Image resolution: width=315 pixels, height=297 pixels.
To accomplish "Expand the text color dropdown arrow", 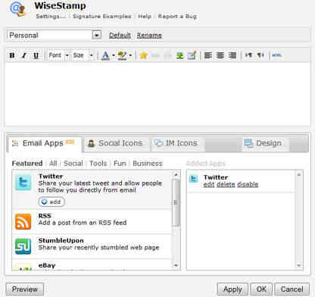I will tap(114, 55).
